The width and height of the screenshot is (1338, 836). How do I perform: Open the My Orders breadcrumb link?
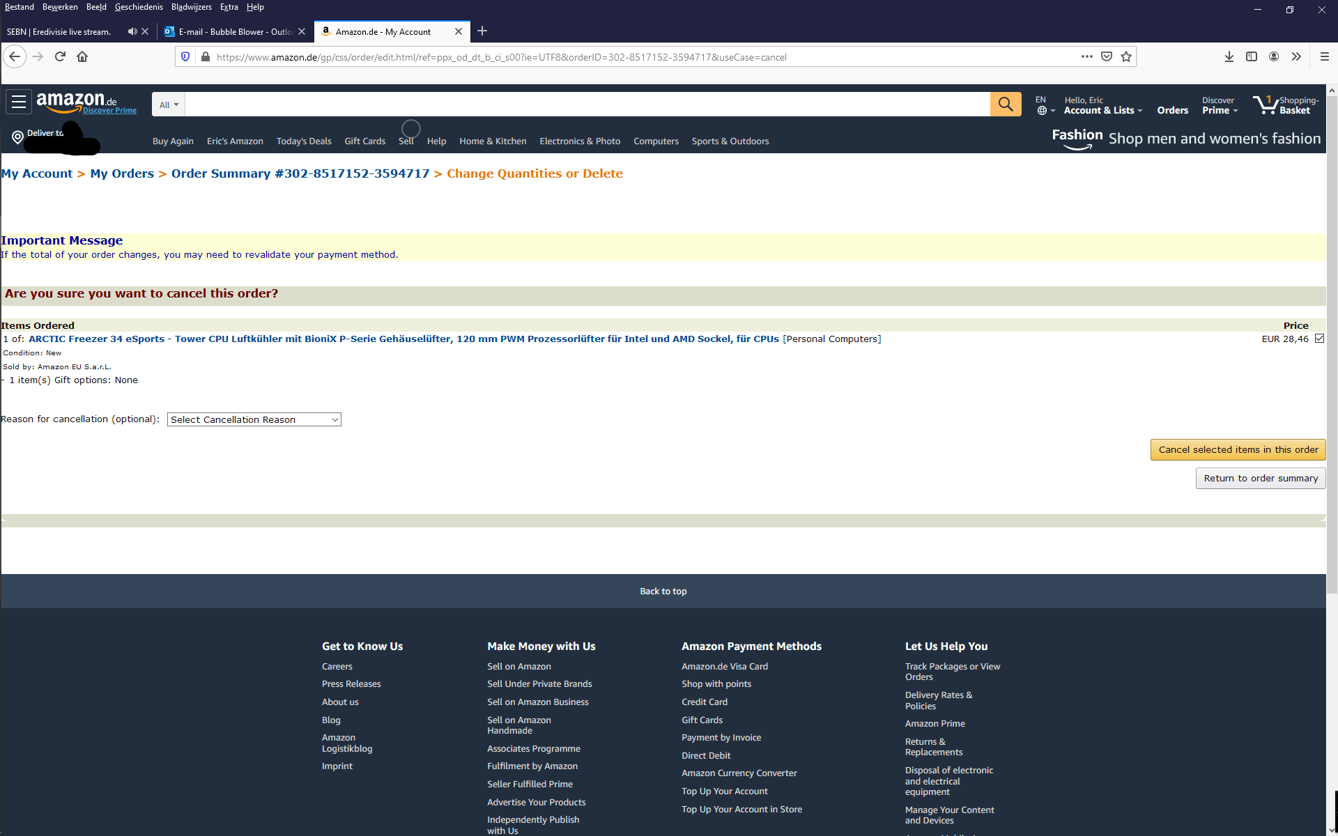click(122, 173)
